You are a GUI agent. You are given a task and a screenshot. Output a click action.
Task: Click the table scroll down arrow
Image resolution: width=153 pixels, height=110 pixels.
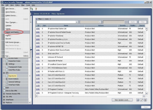(x=146, y=93)
